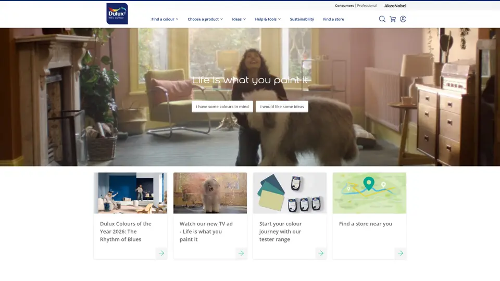Viewport: 500px width, 281px height.
Task: Click 'I have some colours in mind' button
Action: click(222, 106)
